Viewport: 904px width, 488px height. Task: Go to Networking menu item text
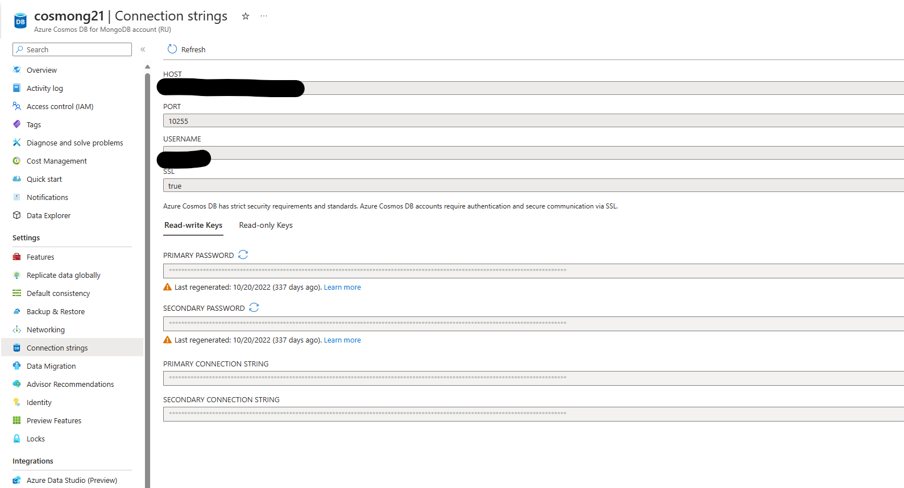pos(45,330)
